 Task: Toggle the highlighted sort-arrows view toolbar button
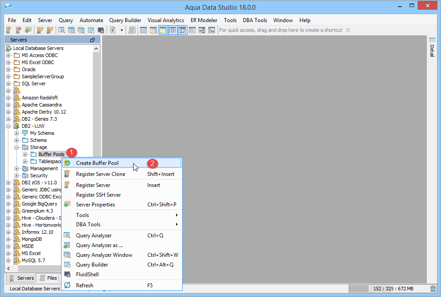click(x=183, y=30)
